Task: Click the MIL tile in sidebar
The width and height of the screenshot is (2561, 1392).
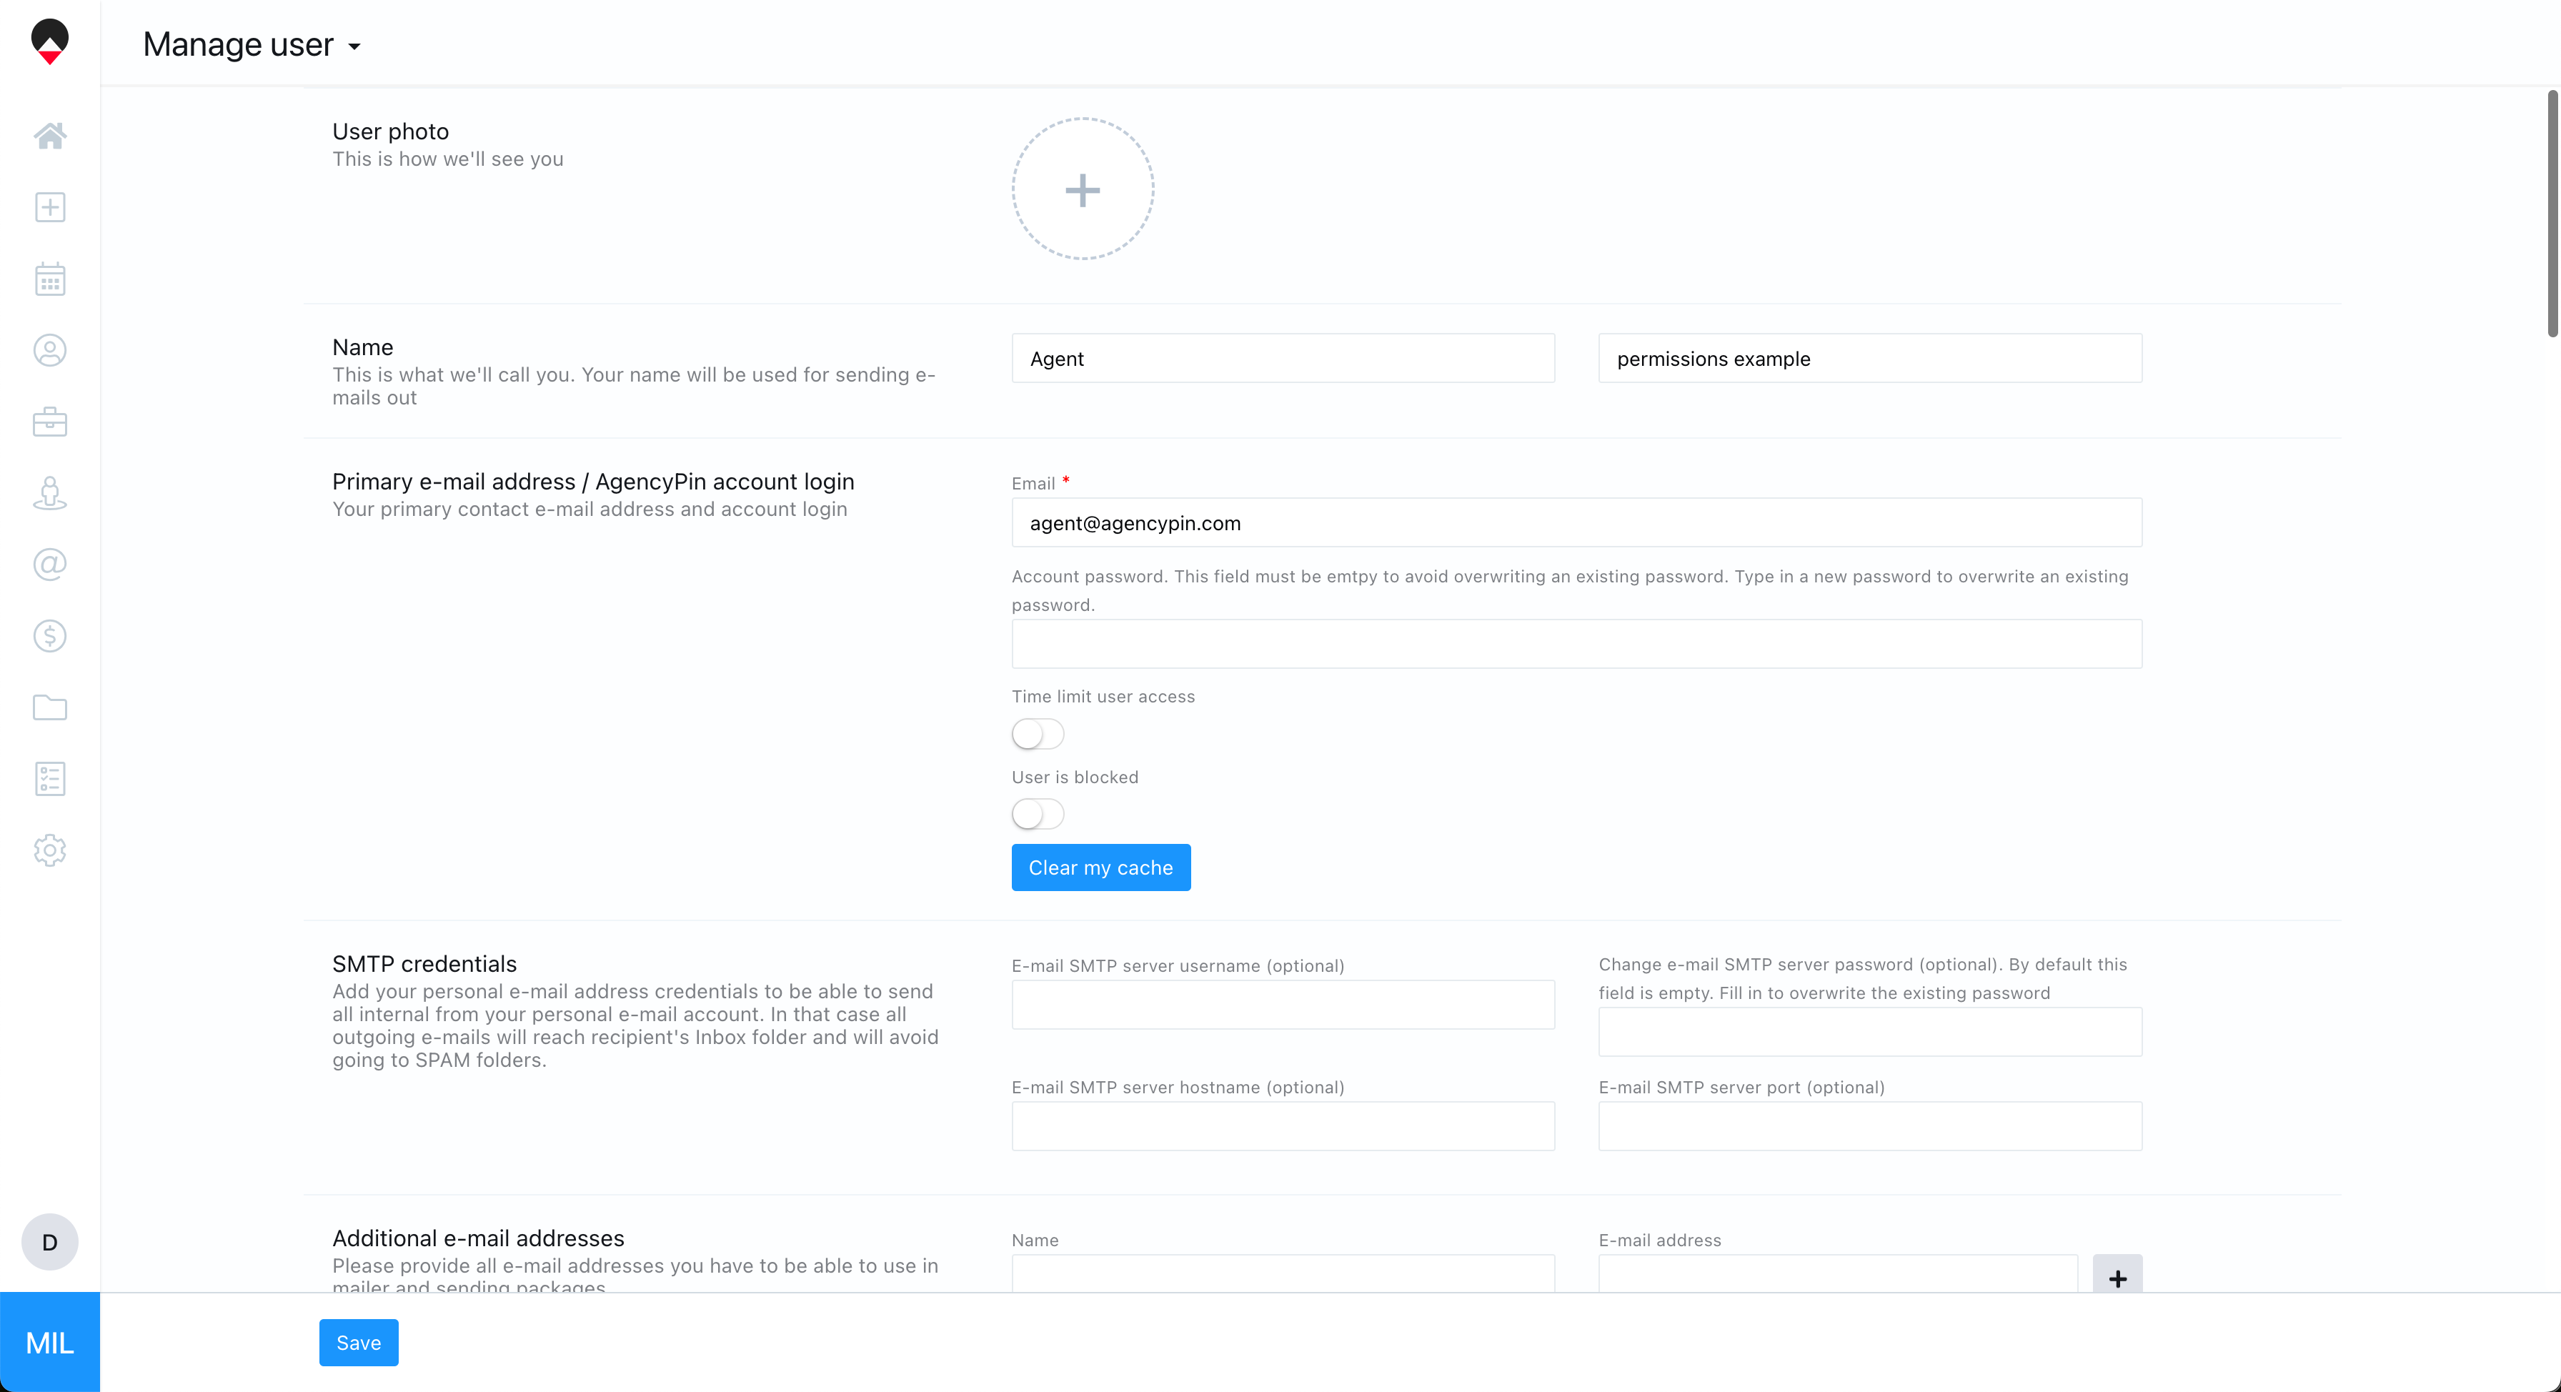Action: pos(50,1342)
